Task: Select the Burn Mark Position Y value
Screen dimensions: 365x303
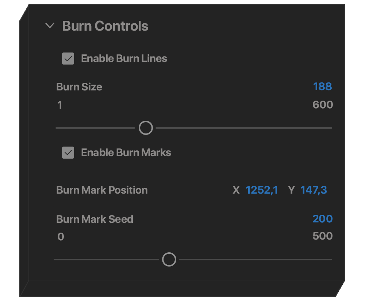Action: pos(313,190)
